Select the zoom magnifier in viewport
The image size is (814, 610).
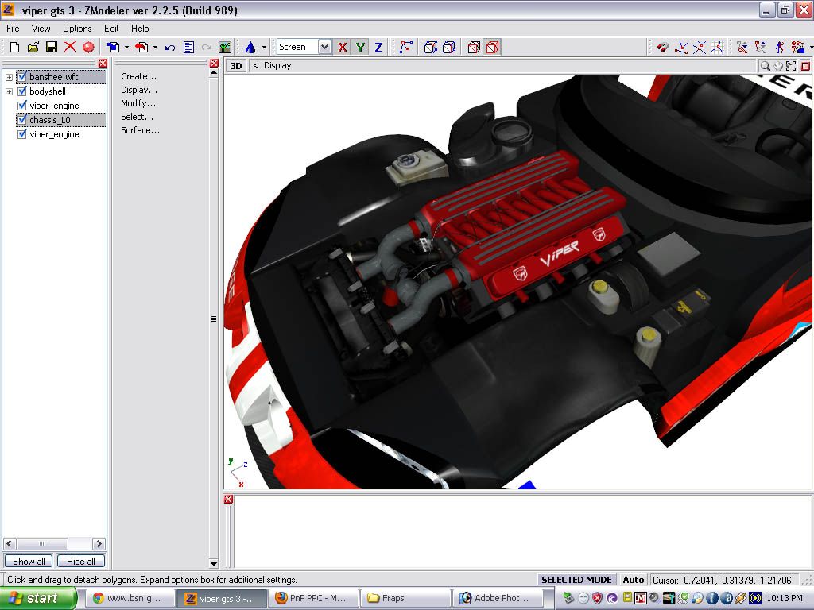tap(765, 66)
